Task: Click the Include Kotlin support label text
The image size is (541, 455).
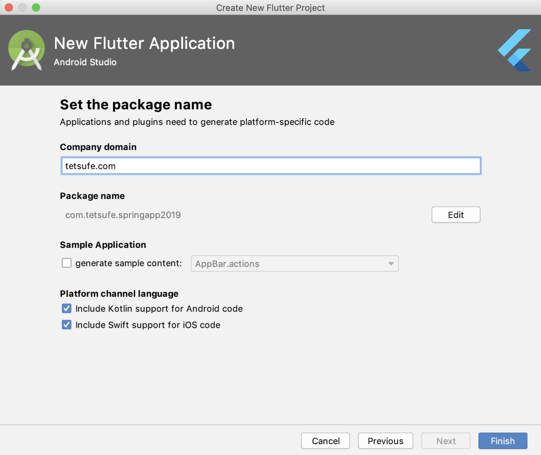Action: tap(159, 309)
